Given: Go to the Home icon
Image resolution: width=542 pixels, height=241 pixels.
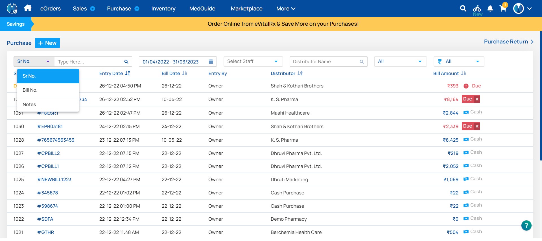Looking at the screenshot, I should point(28,8).
